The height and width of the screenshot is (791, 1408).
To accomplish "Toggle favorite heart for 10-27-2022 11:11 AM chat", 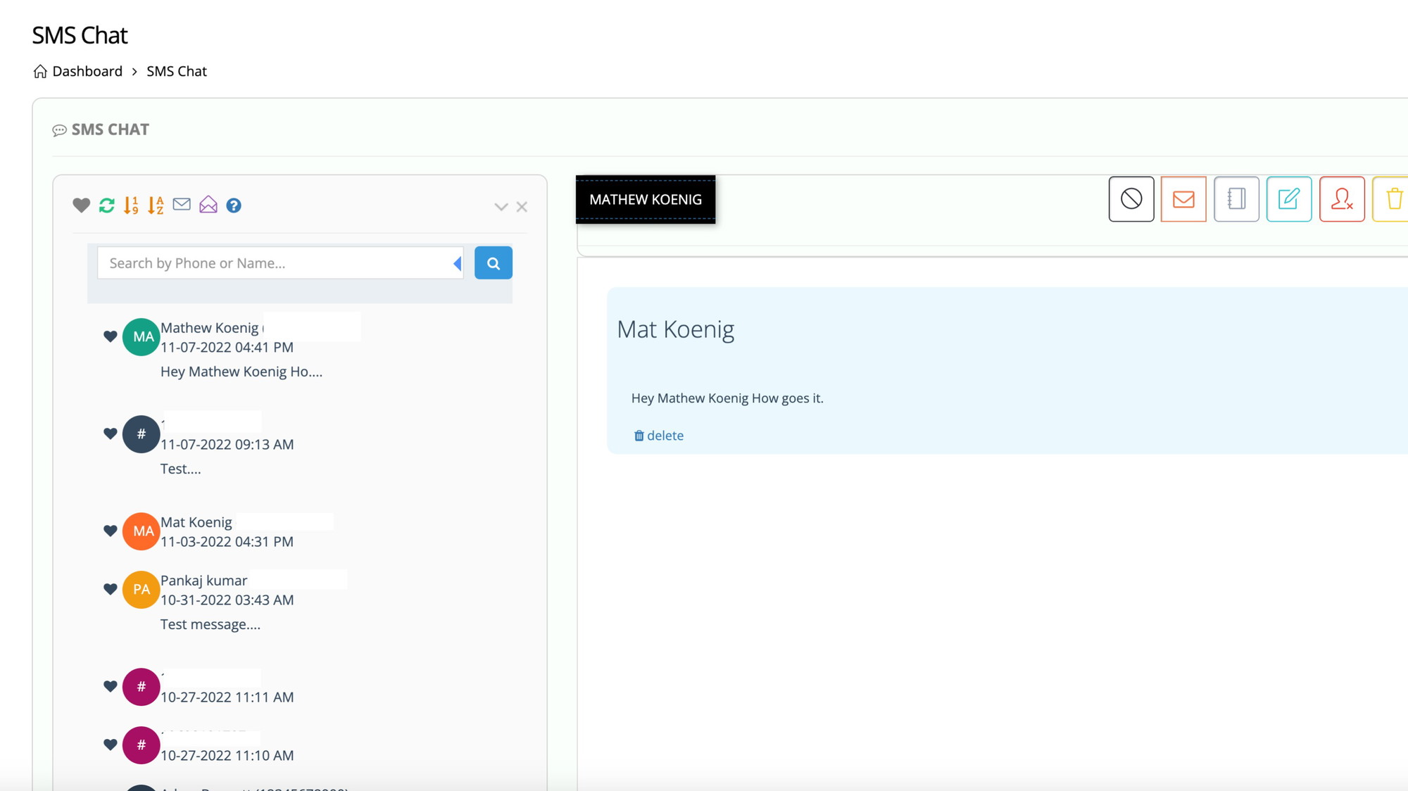I will click(111, 686).
